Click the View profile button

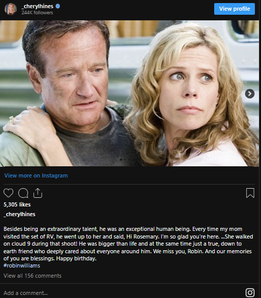235,9
